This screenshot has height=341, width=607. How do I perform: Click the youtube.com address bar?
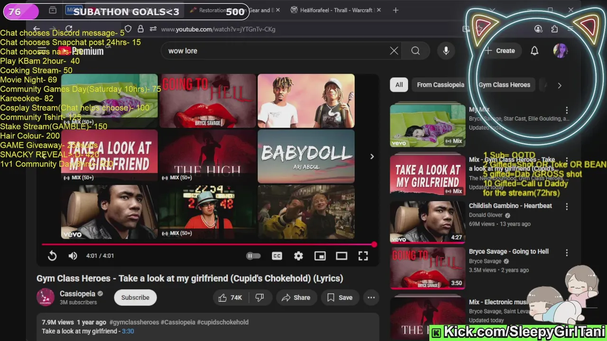point(303,29)
